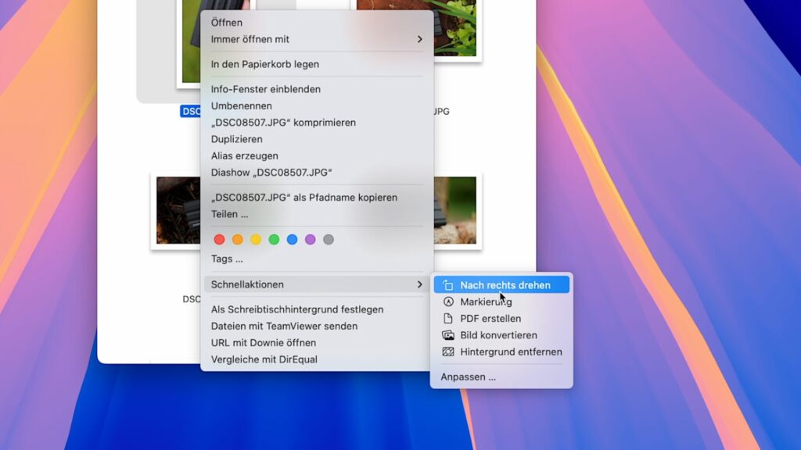Click the Hintergrund entfernen icon
The width and height of the screenshot is (801, 450).
point(447,352)
